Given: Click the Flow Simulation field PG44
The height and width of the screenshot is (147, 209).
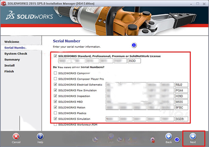Looking at the screenshot, I should coord(182,90).
